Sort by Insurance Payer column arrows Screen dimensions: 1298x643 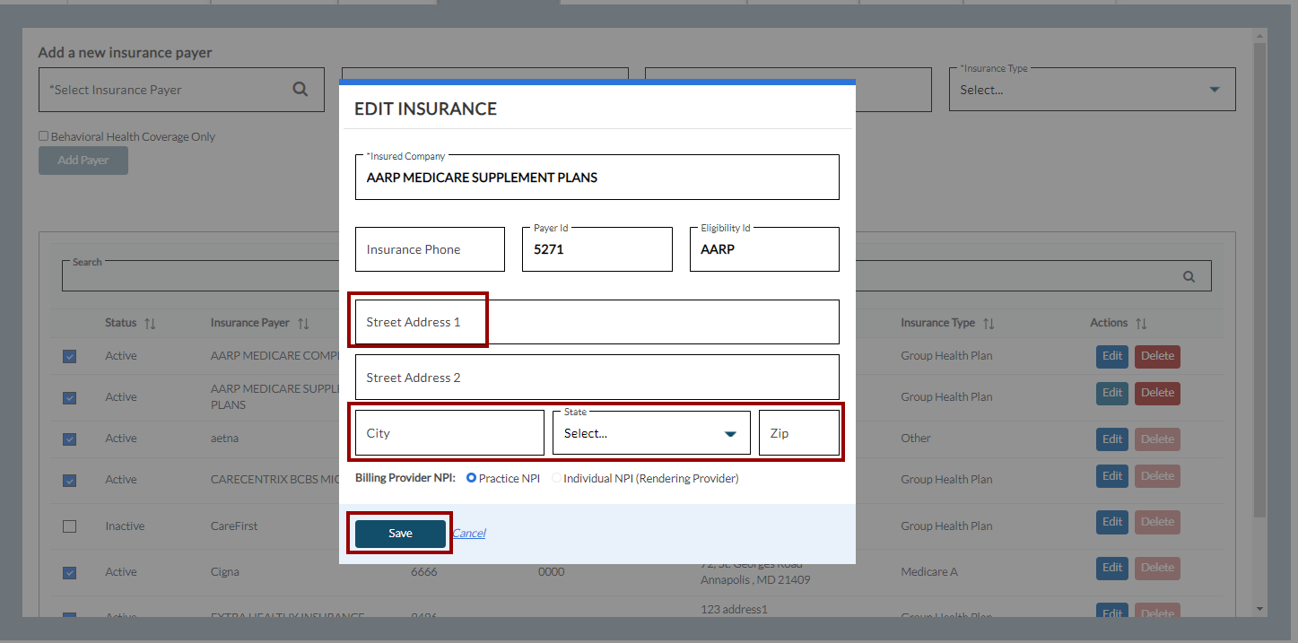click(303, 323)
